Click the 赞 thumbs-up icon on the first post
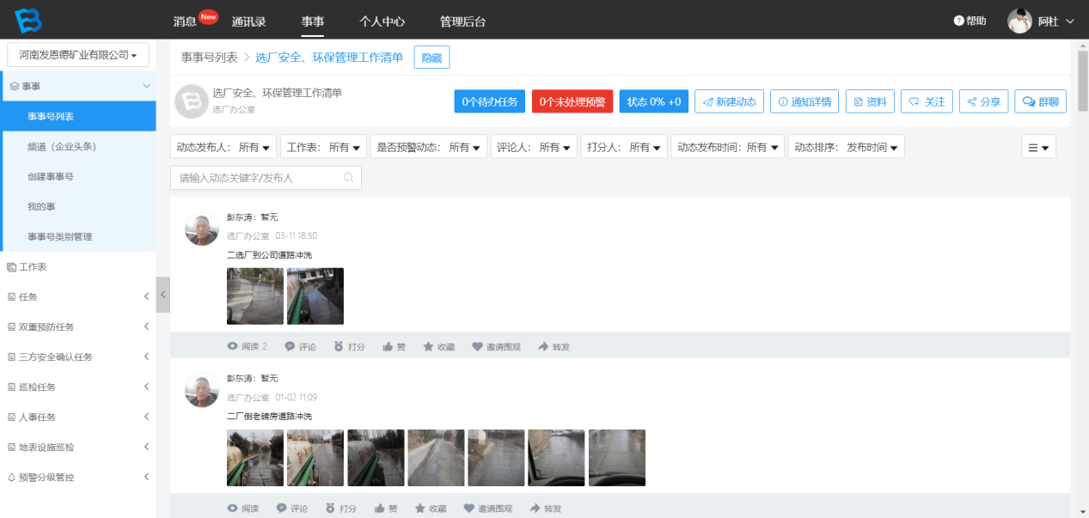 [x=388, y=347]
